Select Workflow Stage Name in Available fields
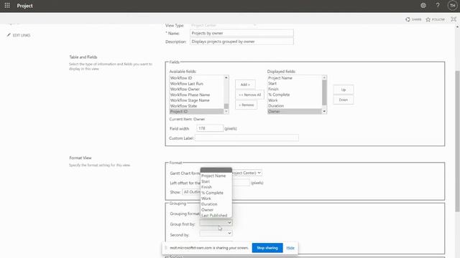460x258 pixels. pos(196,100)
